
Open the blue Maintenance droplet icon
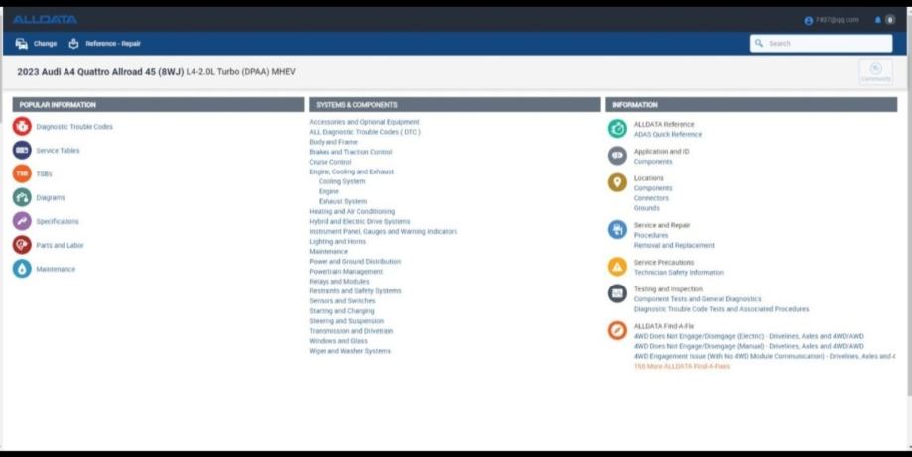22,269
